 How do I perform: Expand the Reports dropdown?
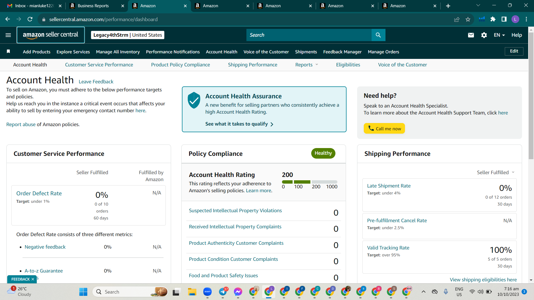[x=306, y=65]
